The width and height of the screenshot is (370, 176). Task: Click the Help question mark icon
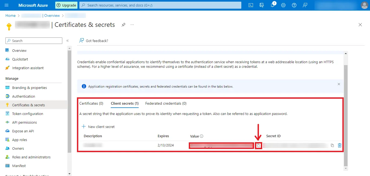click(x=294, y=5)
